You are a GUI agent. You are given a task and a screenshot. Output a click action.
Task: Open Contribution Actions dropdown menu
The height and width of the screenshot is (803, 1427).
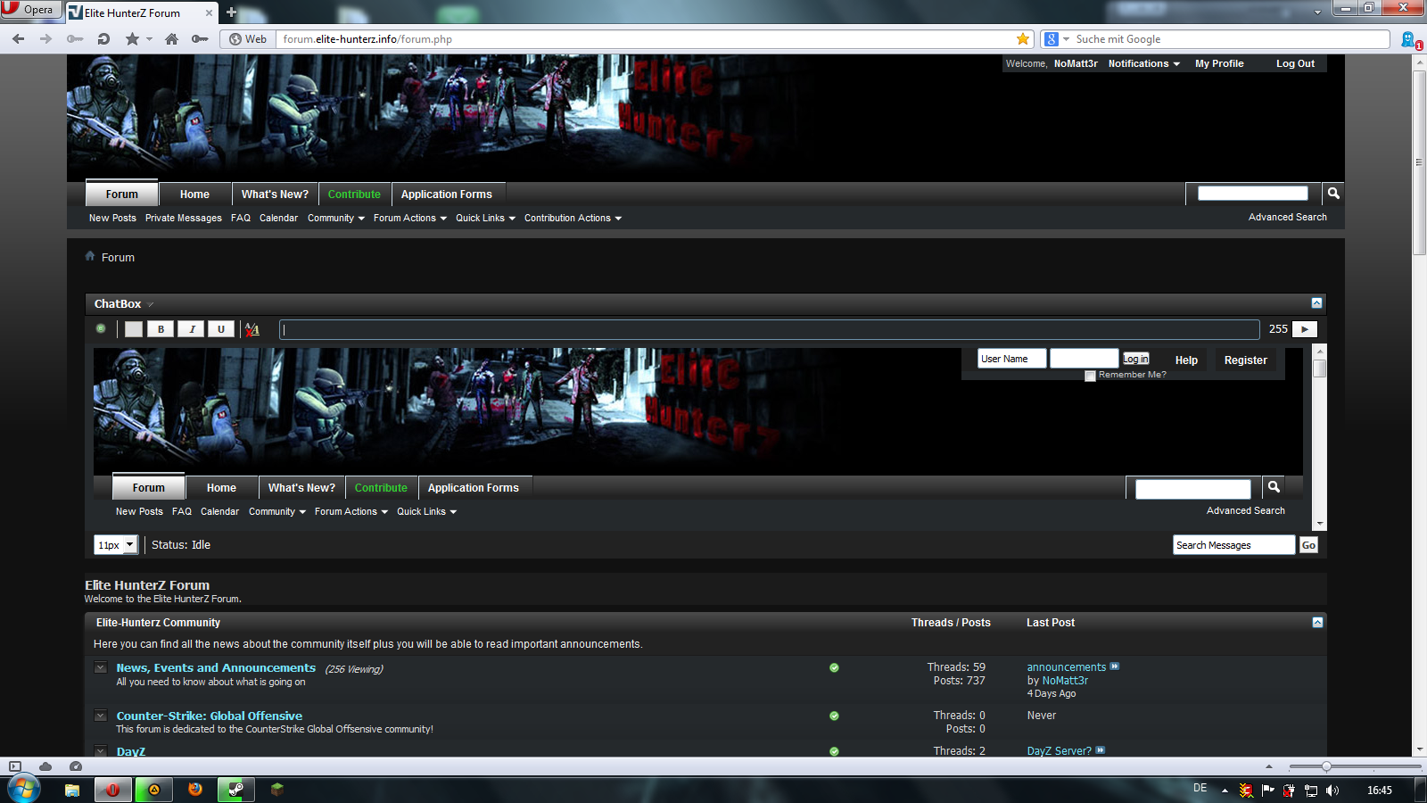[x=573, y=219]
